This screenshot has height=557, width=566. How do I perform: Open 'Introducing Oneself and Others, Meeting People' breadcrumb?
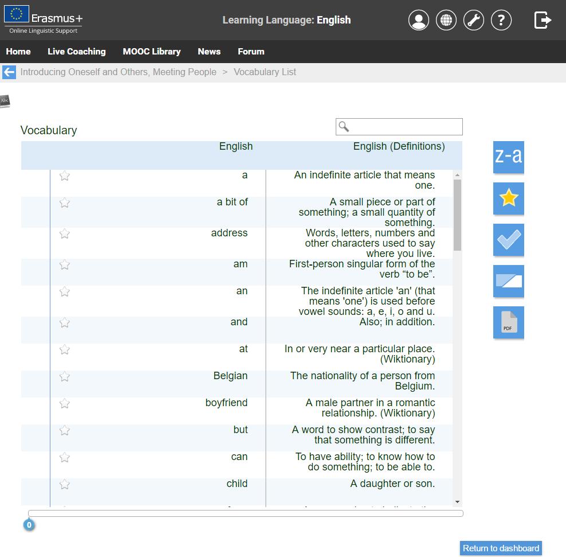[119, 72]
